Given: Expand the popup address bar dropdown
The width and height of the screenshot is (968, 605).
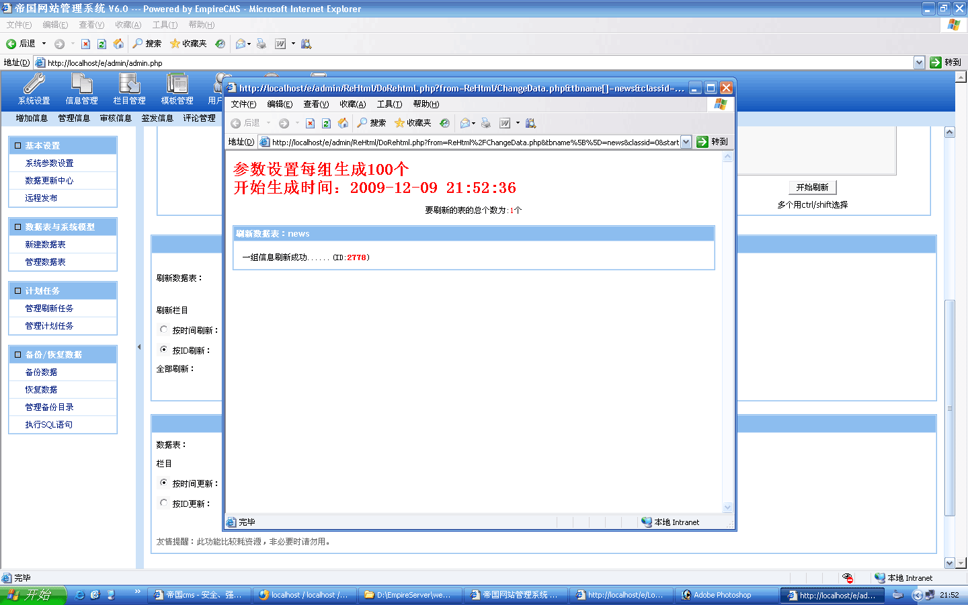Looking at the screenshot, I should point(686,142).
